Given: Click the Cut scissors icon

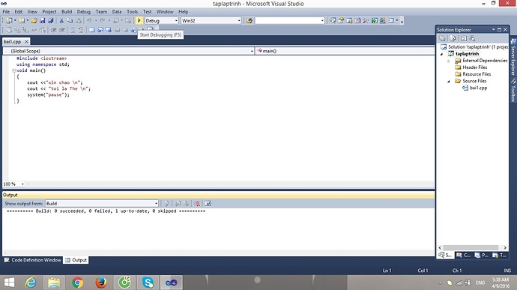Looking at the screenshot, I should click(x=61, y=20).
